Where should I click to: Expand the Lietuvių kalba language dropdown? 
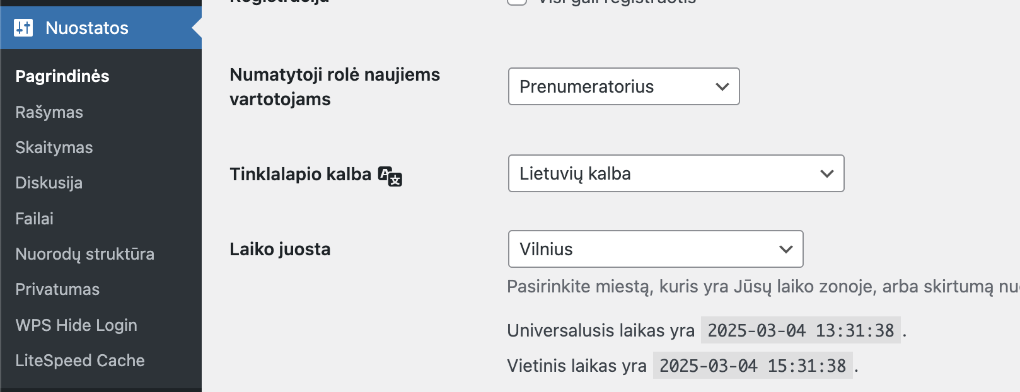point(676,173)
